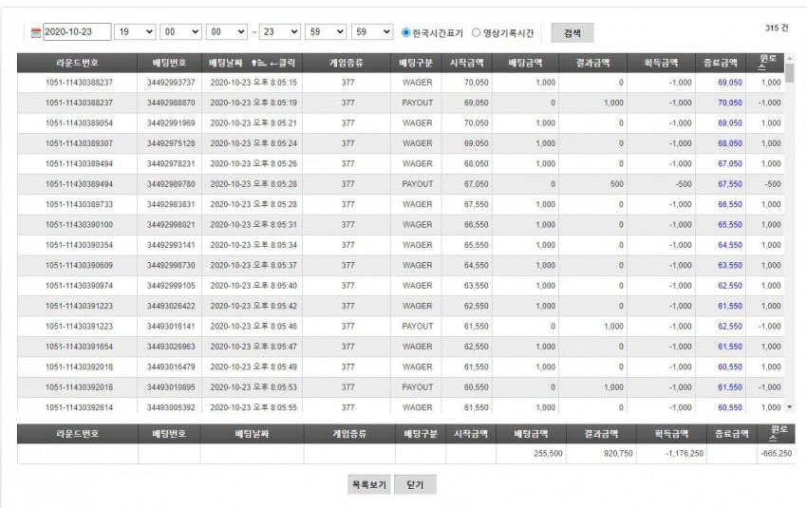This screenshot has width=807, height=508.
Task: Click the 목록보기 button
Action: [369, 484]
